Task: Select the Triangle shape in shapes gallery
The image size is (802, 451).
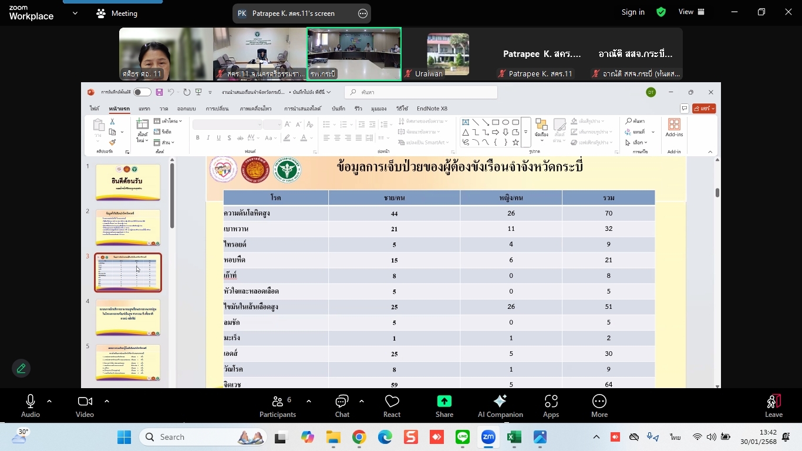Action: [x=466, y=133]
